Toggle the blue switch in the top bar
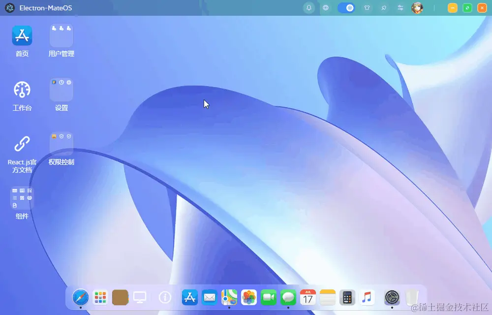Viewport: 492px width, 315px height. pos(347,8)
